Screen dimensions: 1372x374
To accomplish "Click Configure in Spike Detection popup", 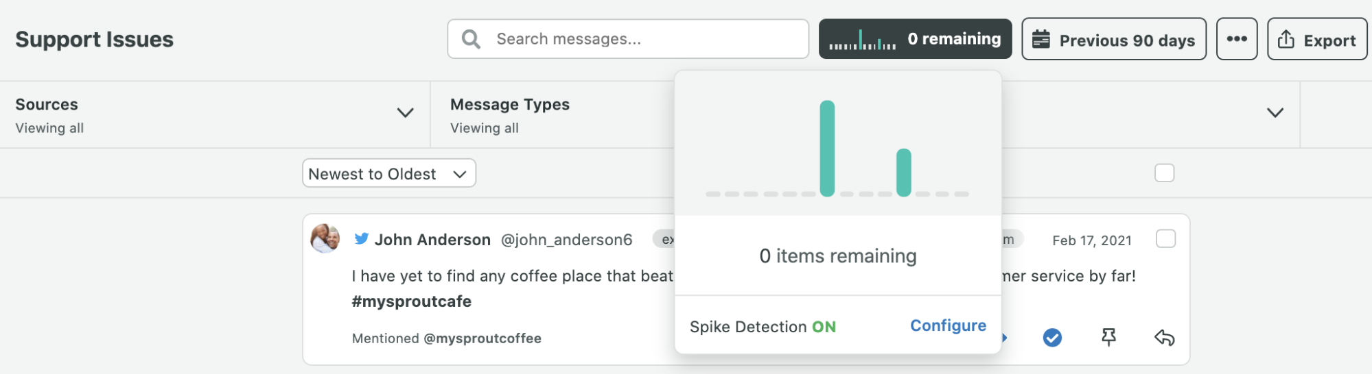I will click(948, 326).
